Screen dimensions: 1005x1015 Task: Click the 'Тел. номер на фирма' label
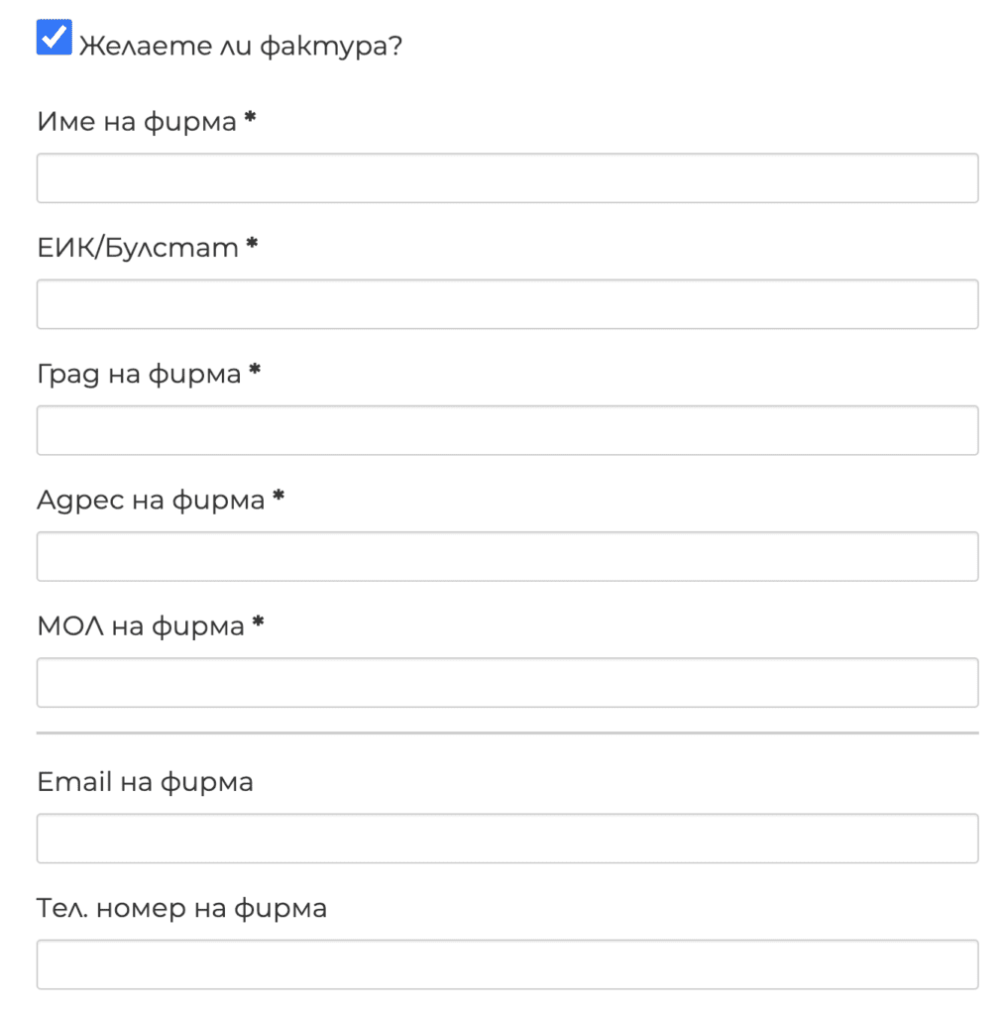(181, 907)
